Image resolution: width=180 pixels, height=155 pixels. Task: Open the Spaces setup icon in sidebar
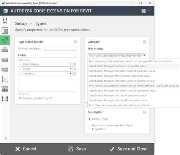pyautogui.click(x=5, y=31)
